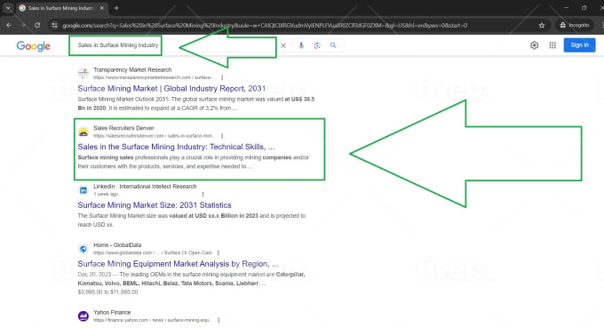
Task: Bookmark this page with the star icon
Action: tap(542, 26)
